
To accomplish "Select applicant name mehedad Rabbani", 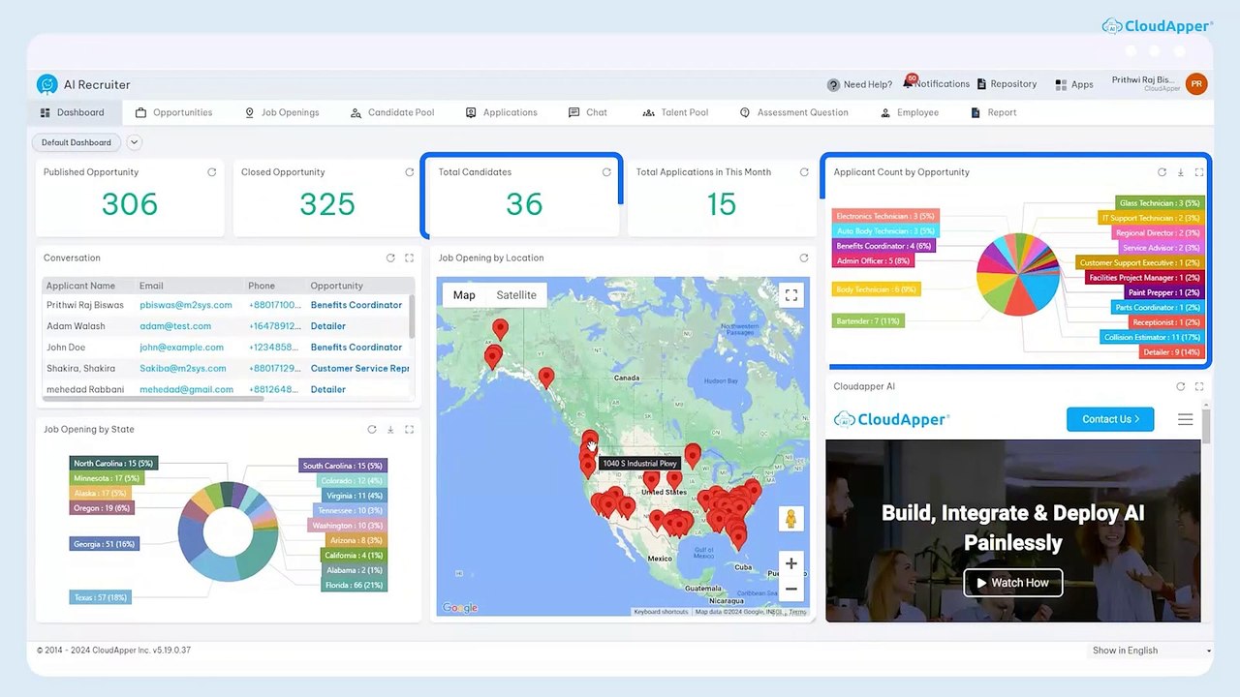I will [85, 389].
